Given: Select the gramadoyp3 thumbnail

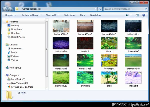Looking at the screenshot, I should pyautogui.click(x=61, y=77).
